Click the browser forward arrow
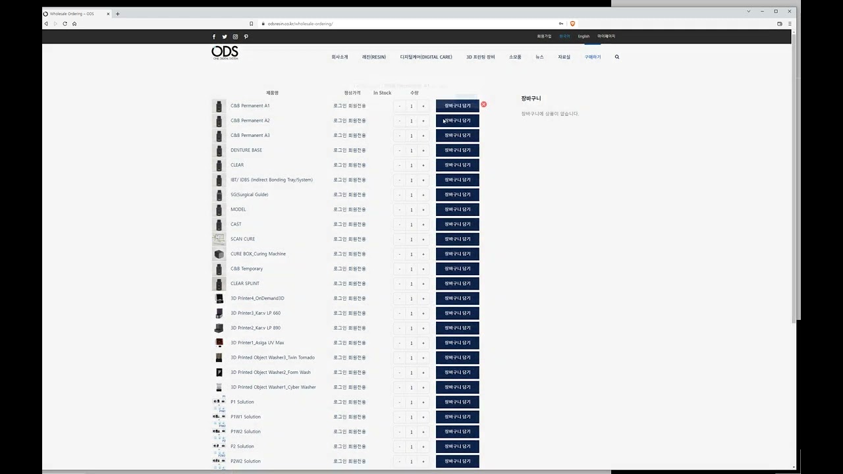This screenshot has height=474, width=843. (55, 24)
